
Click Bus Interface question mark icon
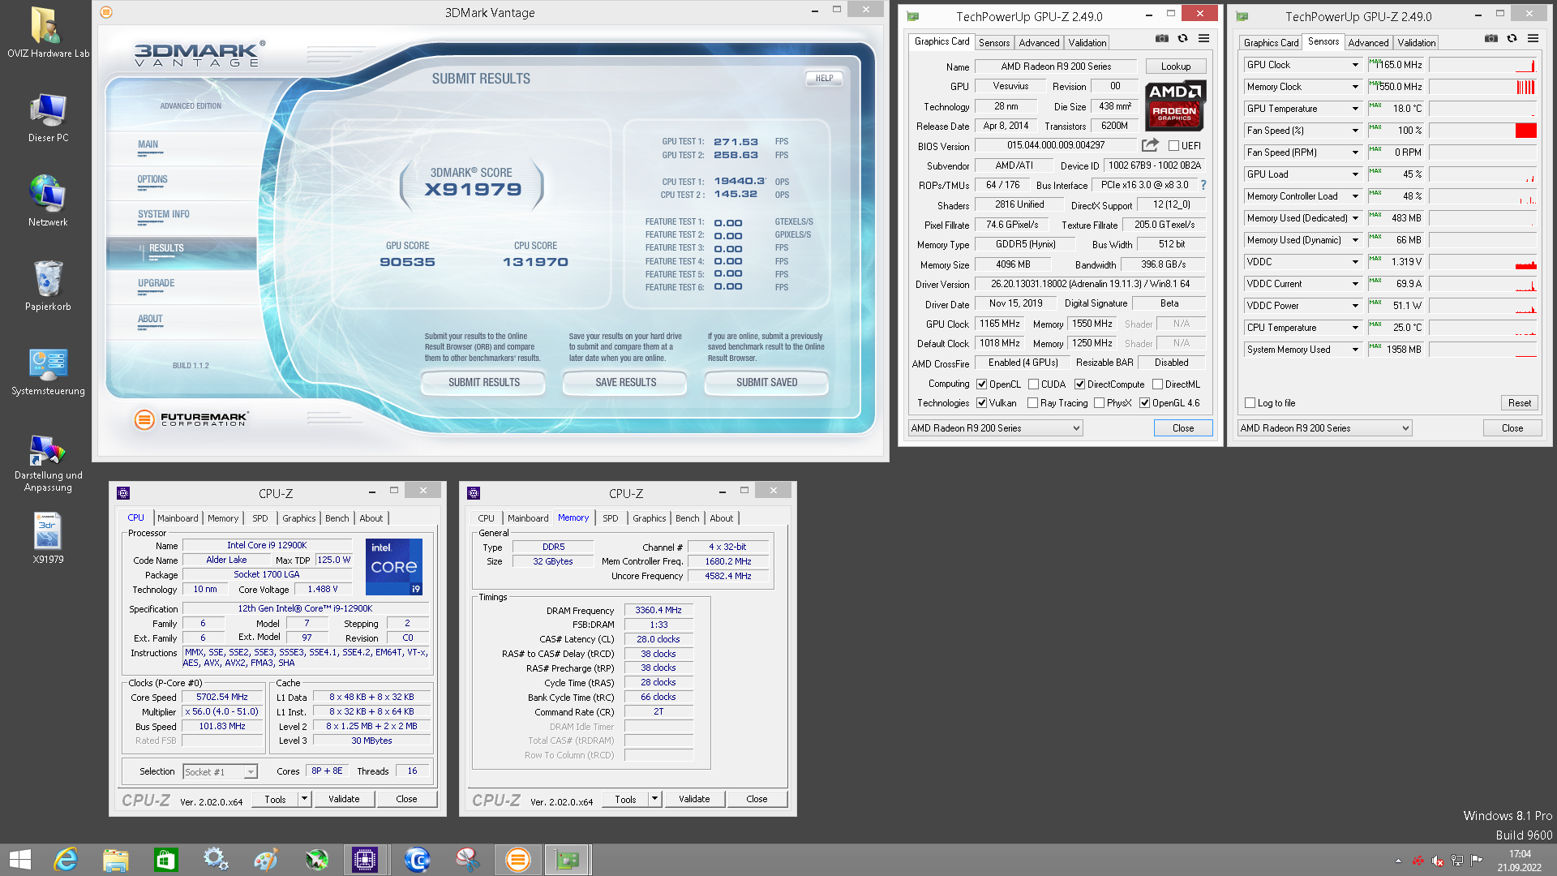1203,185
